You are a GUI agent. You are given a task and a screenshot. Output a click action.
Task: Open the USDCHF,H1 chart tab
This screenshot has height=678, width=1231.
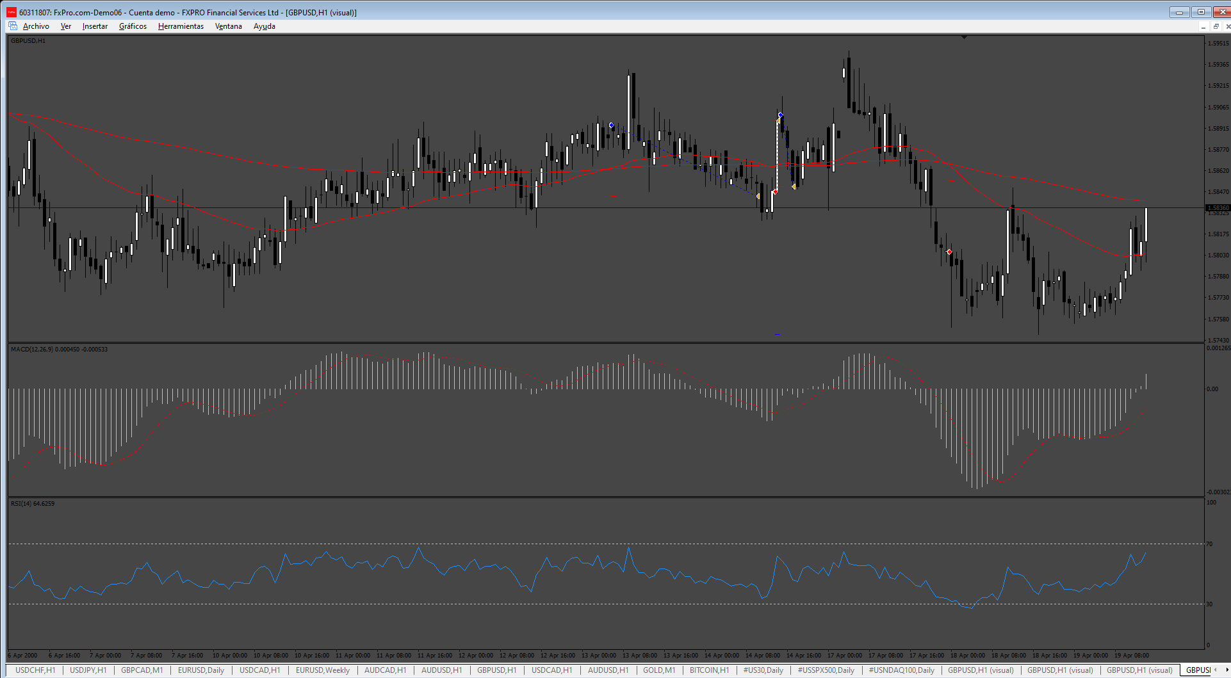[x=35, y=670]
